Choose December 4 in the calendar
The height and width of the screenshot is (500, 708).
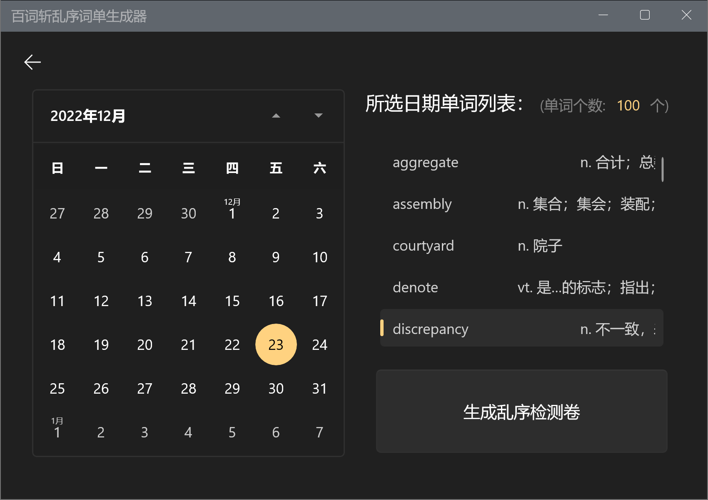(57, 257)
